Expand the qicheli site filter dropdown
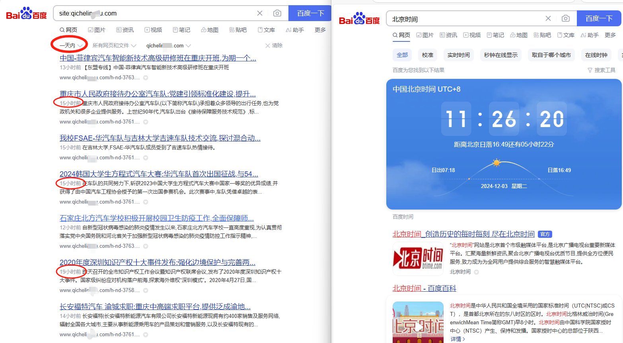 coord(168,45)
